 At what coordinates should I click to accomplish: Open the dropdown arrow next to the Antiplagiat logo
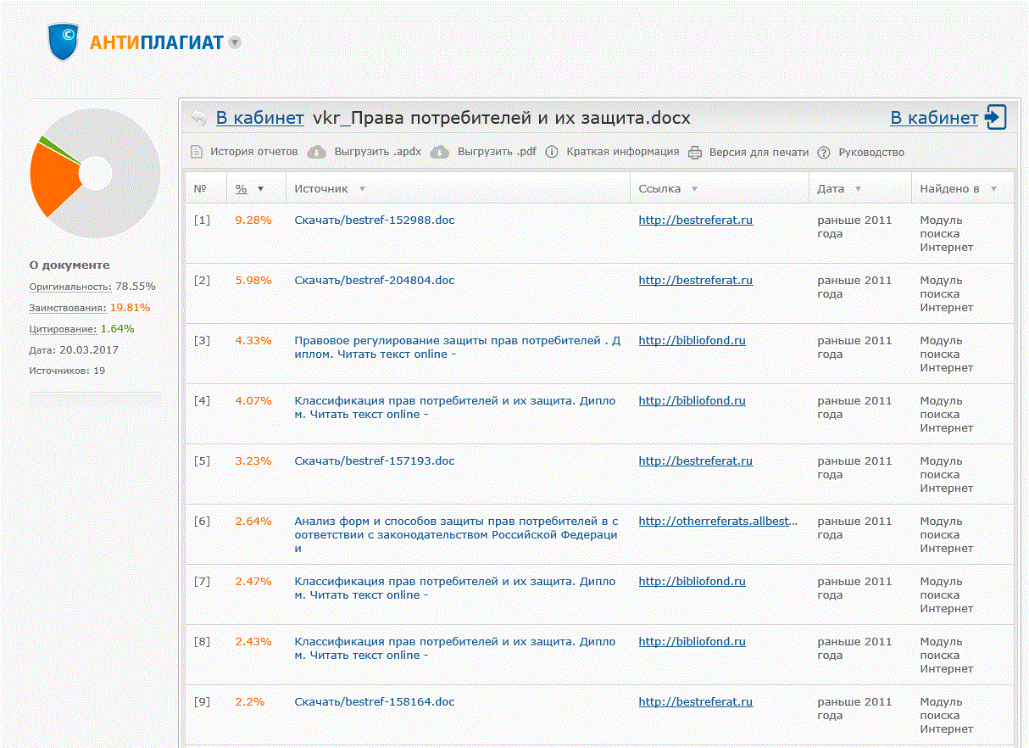coord(235,42)
